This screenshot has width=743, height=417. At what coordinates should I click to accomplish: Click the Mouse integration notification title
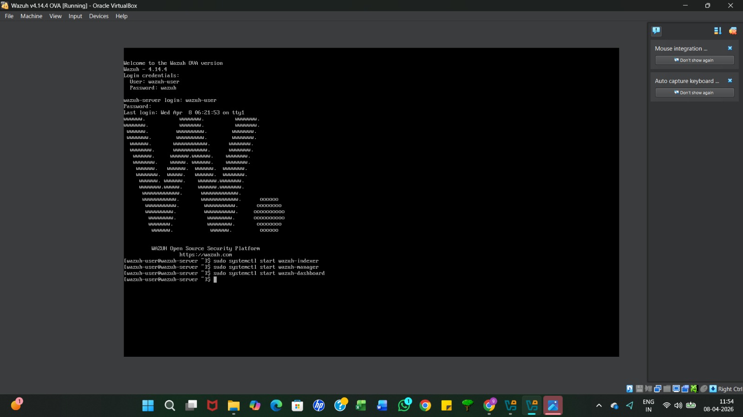(681, 49)
